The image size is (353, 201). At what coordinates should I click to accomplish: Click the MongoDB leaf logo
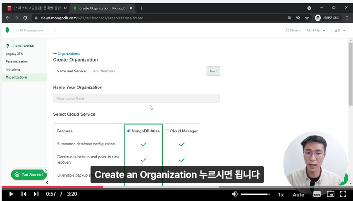tap(7, 30)
